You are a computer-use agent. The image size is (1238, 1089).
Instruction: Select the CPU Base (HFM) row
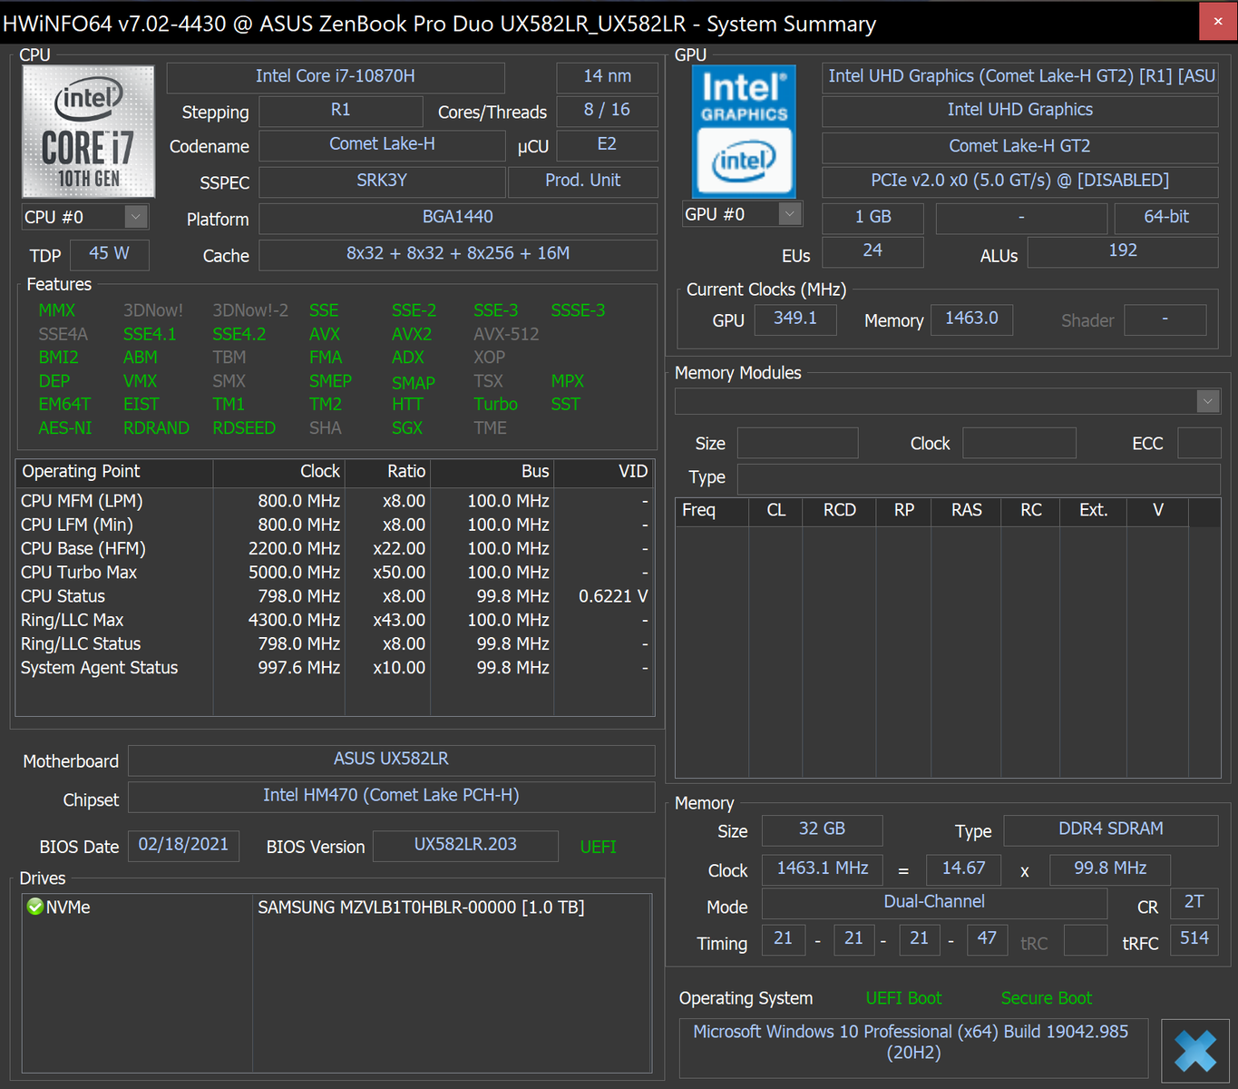(x=335, y=548)
